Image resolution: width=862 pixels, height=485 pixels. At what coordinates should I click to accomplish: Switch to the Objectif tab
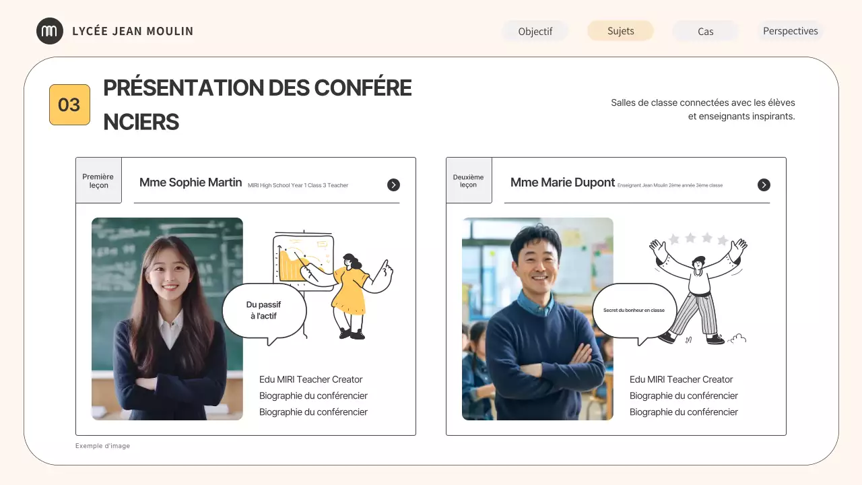(535, 30)
